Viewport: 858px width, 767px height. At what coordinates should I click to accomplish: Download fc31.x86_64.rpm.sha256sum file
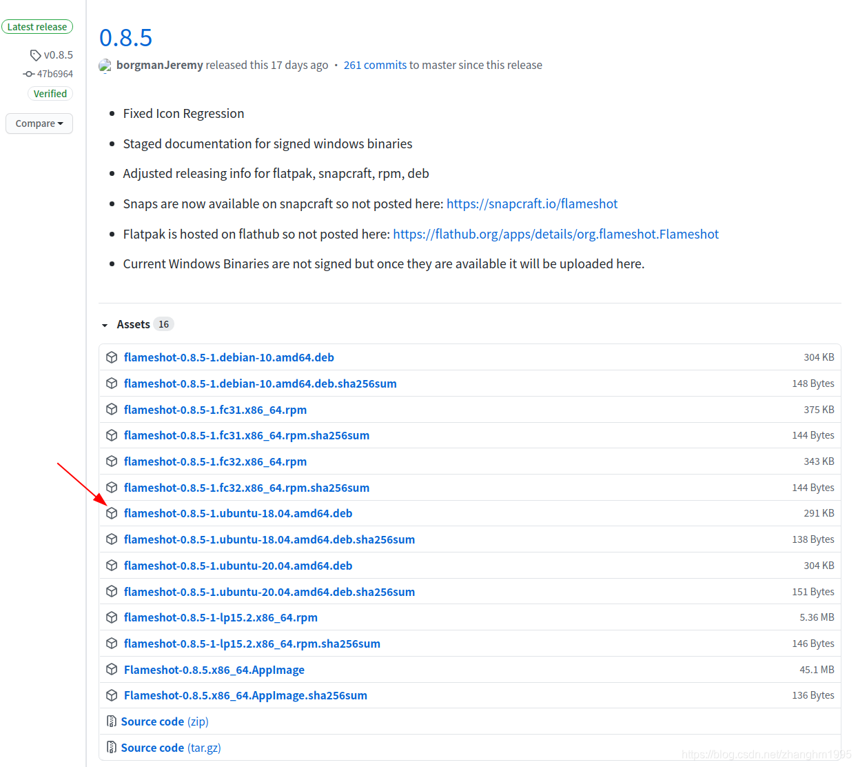tap(247, 435)
